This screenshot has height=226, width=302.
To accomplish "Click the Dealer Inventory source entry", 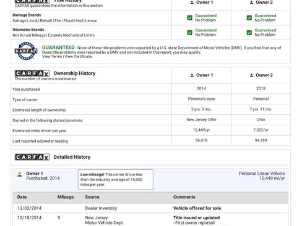I will [101, 208].
